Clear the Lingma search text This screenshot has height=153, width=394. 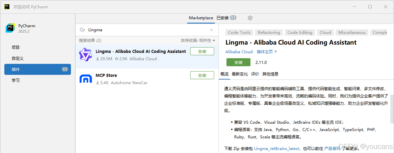tap(211, 30)
